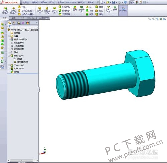This screenshot has width=167, height=163.
Task: Open the 工具(T) Tools menu
Action: coord(61,2)
